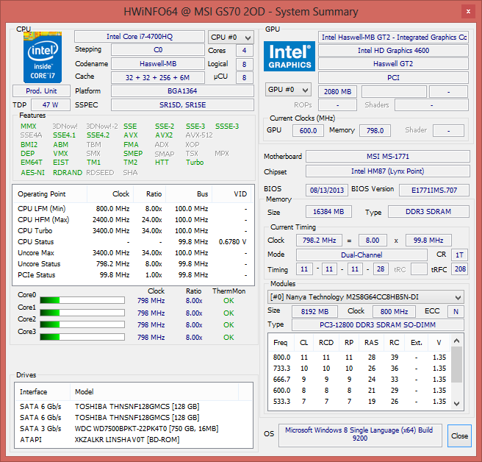Screen dimensions: 482x462
Task: Click the Intel HM87 (Lynx Point) chipset field
Action: click(388, 171)
